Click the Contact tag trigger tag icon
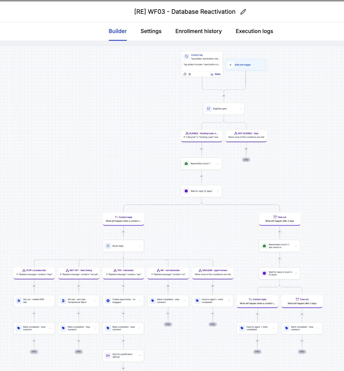Screen dimensions: 344x371 pyautogui.click(x=186, y=56)
